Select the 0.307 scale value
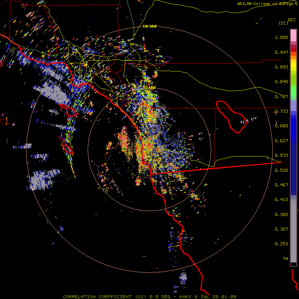 tap(281, 229)
